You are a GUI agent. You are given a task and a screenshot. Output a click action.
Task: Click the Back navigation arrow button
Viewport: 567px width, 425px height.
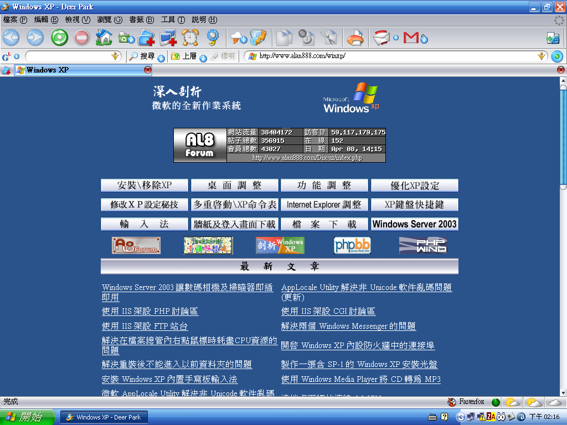(11, 38)
